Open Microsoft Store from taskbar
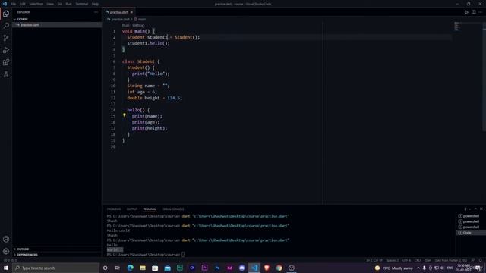The height and width of the screenshot is (273, 486). (x=155, y=268)
